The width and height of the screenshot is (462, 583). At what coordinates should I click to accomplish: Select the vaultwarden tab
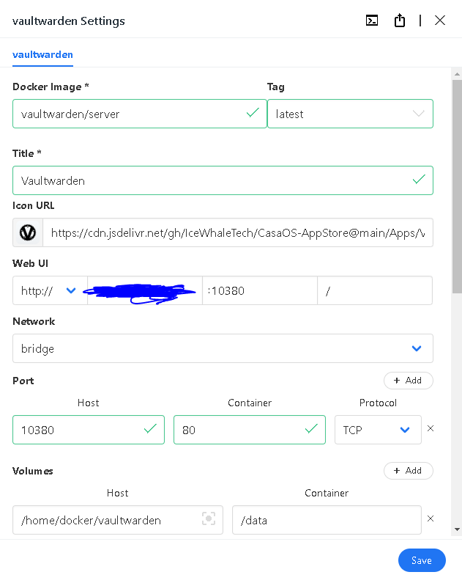[x=42, y=54]
